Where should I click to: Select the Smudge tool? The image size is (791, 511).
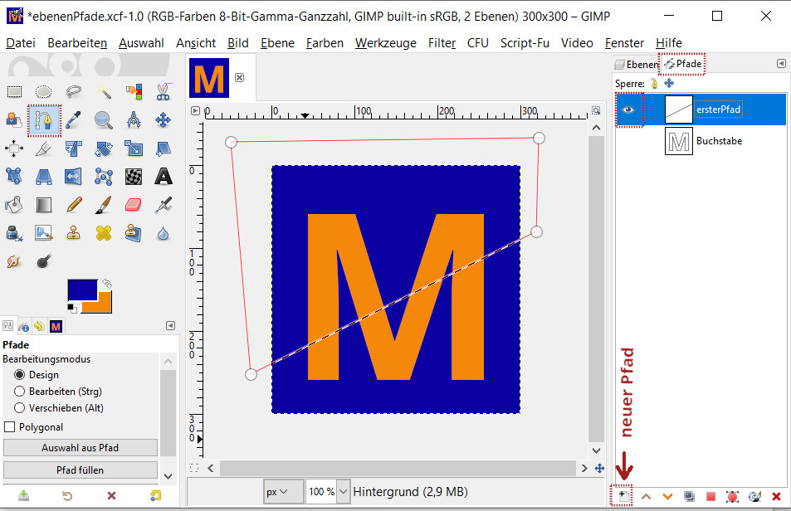pyautogui.click(x=14, y=261)
